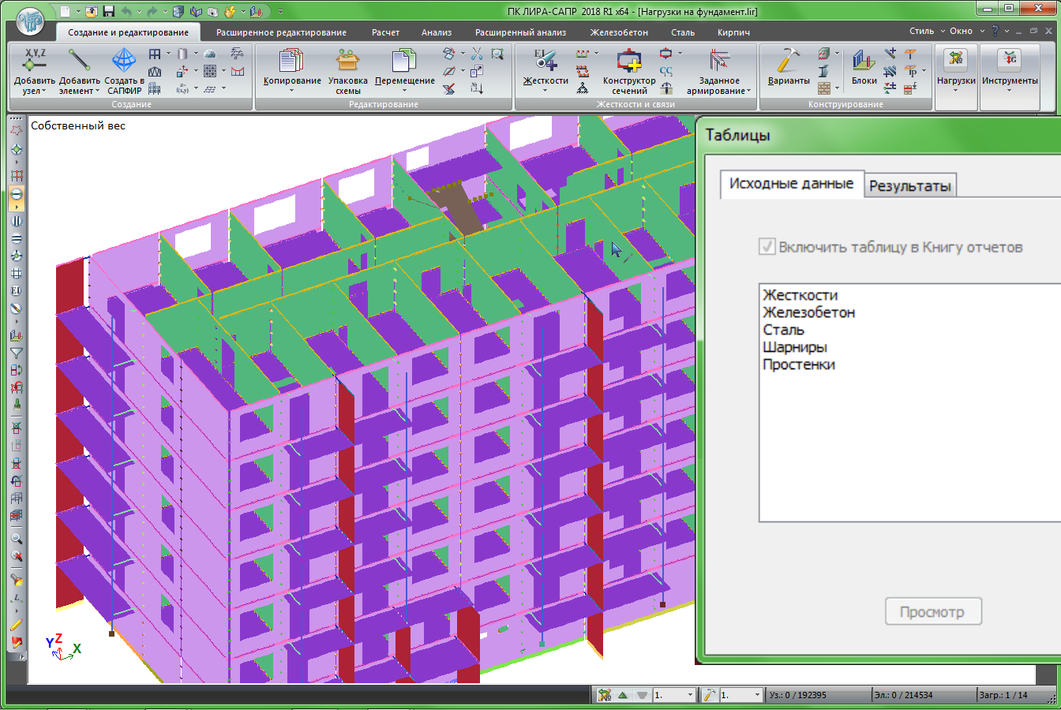1061x710 pixels.
Task: Open Конструктор сечений tool
Action: (628, 61)
